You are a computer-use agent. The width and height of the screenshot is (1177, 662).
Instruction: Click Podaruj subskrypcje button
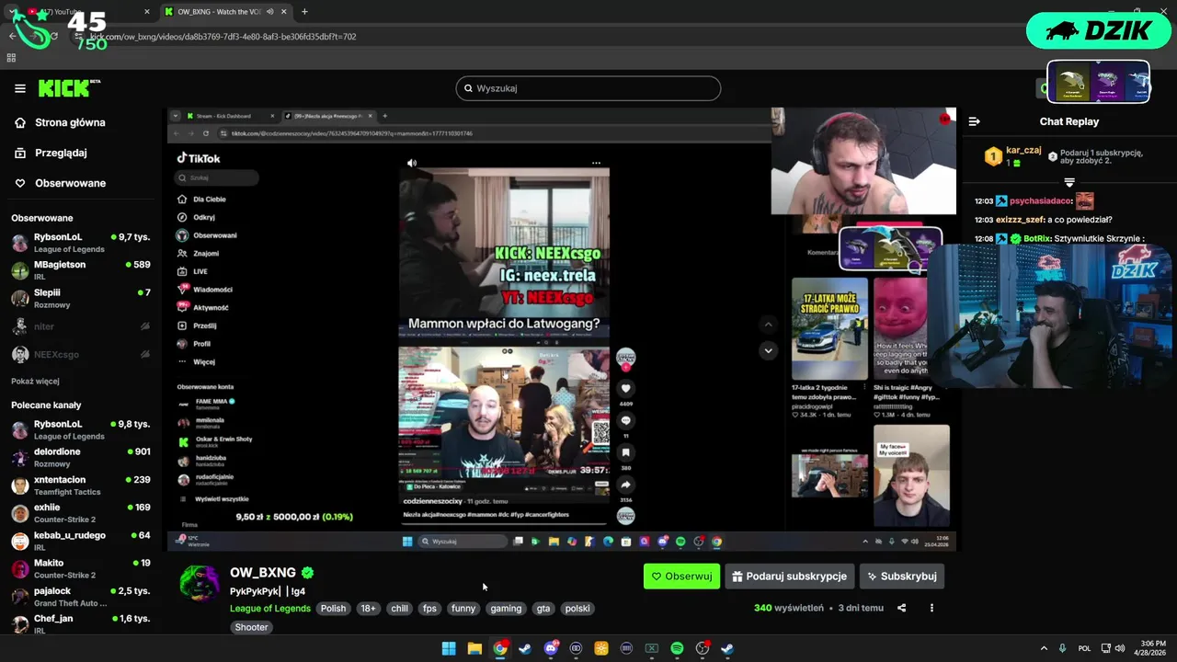(x=789, y=576)
